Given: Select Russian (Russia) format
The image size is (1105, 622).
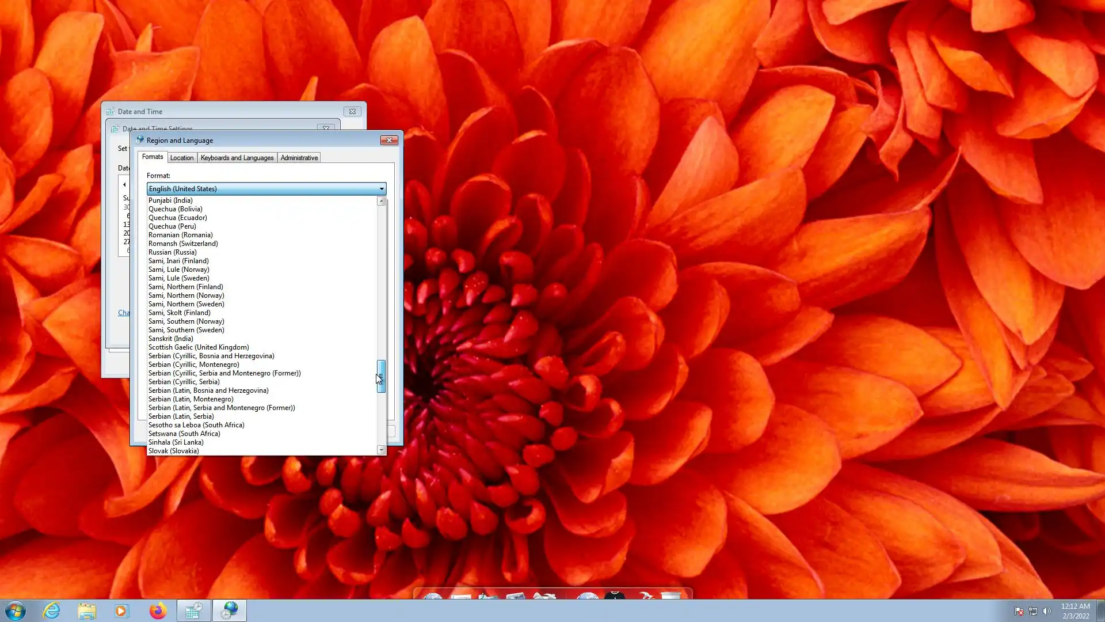Looking at the screenshot, I should click(x=173, y=252).
